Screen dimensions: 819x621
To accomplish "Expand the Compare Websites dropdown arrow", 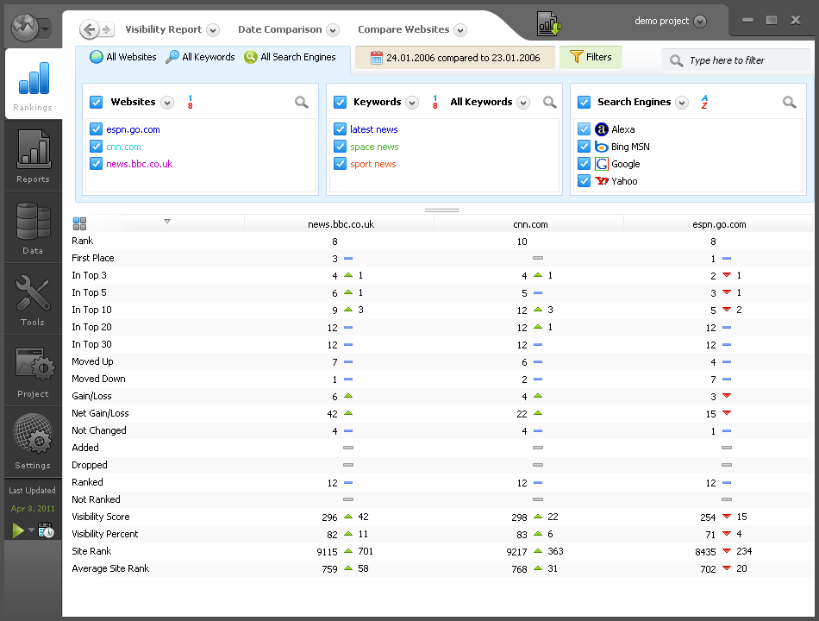I will (x=460, y=30).
